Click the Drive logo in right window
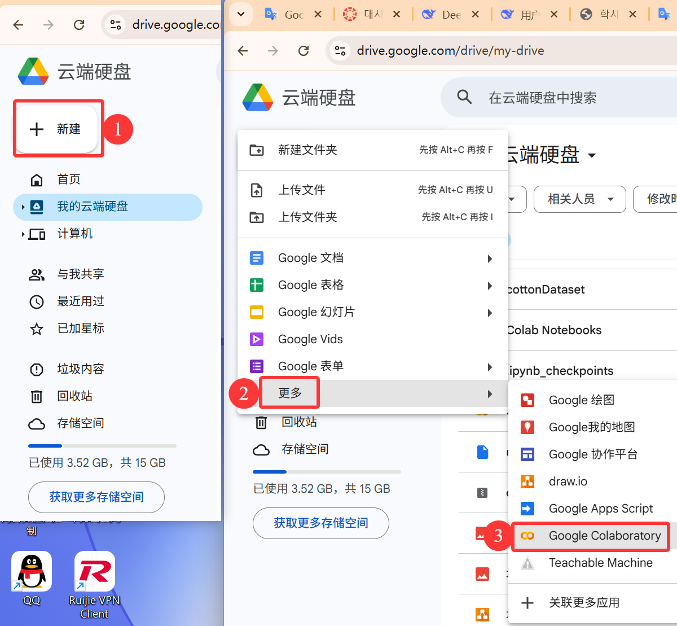677x626 pixels. [x=258, y=98]
